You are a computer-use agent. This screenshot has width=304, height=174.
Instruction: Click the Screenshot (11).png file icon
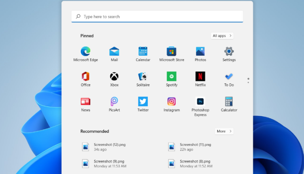tap(171, 147)
